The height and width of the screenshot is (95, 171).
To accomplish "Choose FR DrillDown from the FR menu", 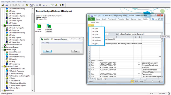I will 97,40.
